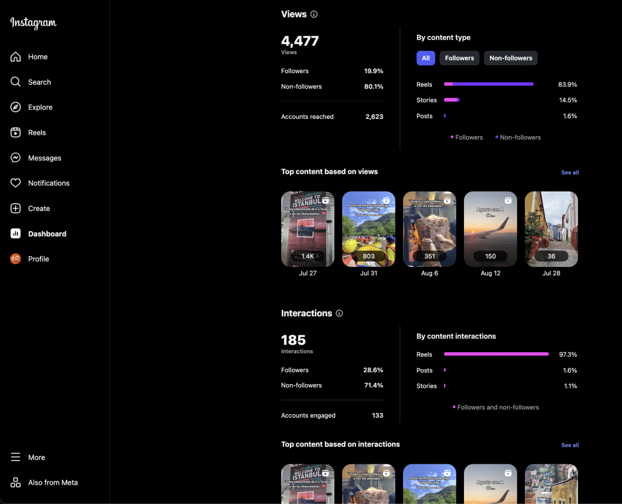Click info icon next to Views
Screen dimensions: 622x504
(x=314, y=14)
